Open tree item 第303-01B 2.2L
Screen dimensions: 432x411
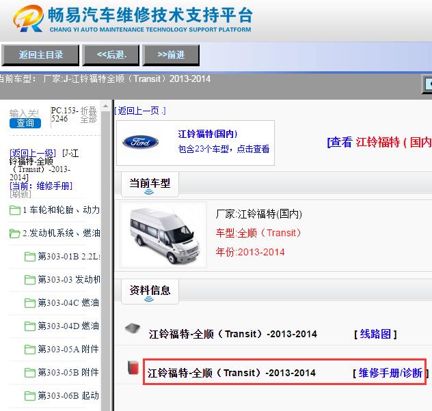pyautogui.click(x=69, y=257)
